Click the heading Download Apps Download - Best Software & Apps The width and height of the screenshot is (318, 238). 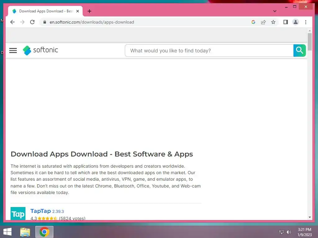(102, 154)
